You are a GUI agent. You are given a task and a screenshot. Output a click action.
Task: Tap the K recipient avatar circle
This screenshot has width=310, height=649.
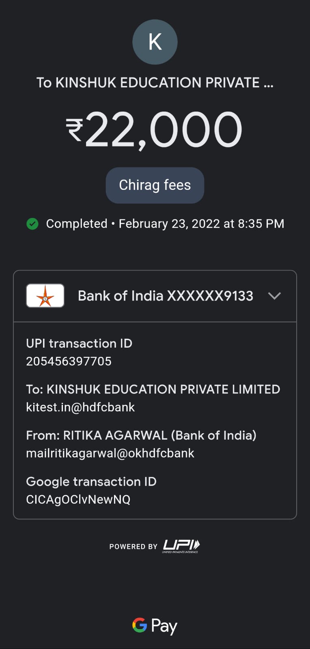pyautogui.click(x=155, y=42)
